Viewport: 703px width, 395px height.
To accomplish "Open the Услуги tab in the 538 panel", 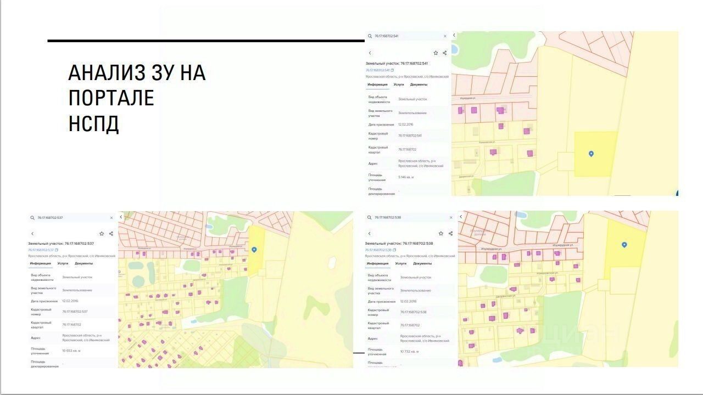I will pyautogui.click(x=401, y=263).
